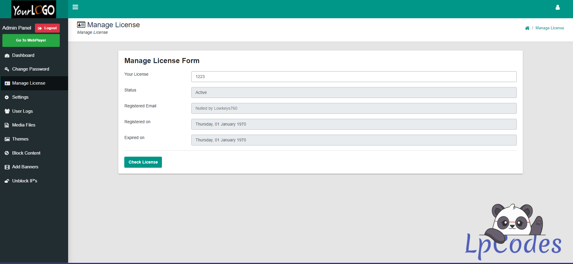
Task: Click the Go To WebPlayer button
Action: (31, 40)
